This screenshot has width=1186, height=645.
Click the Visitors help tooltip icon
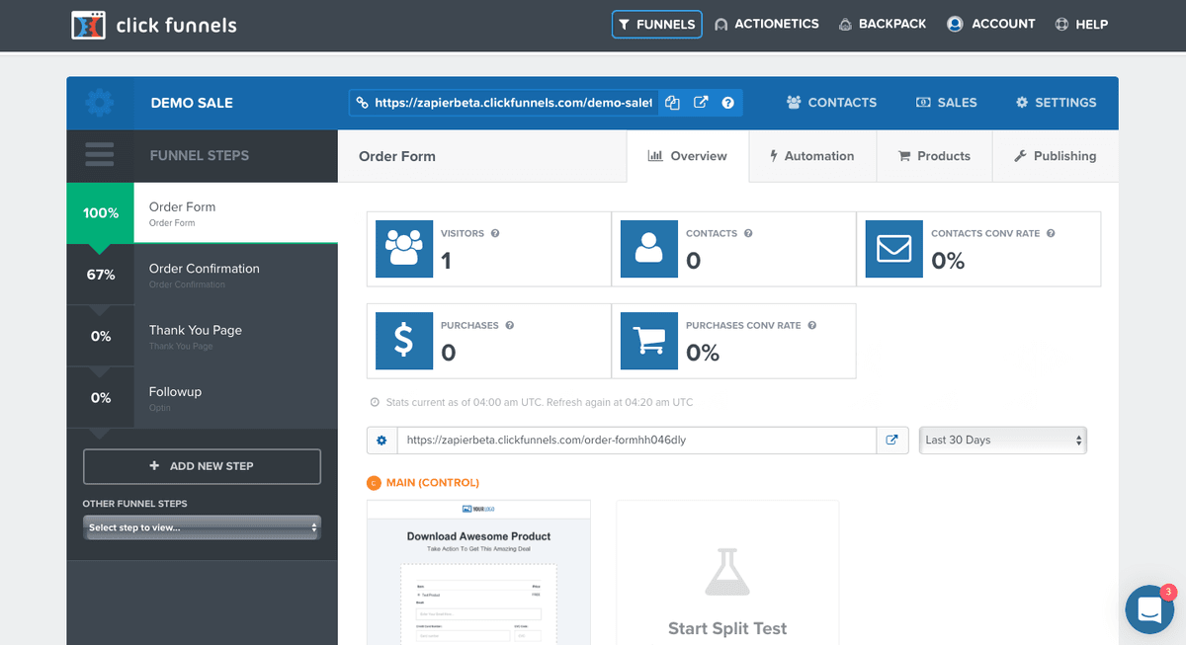point(495,233)
